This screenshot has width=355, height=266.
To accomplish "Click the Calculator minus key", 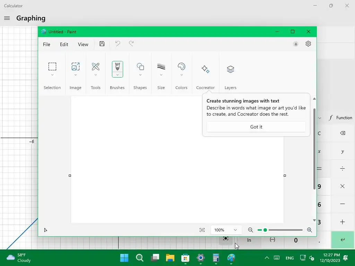I will [x=343, y=204].
